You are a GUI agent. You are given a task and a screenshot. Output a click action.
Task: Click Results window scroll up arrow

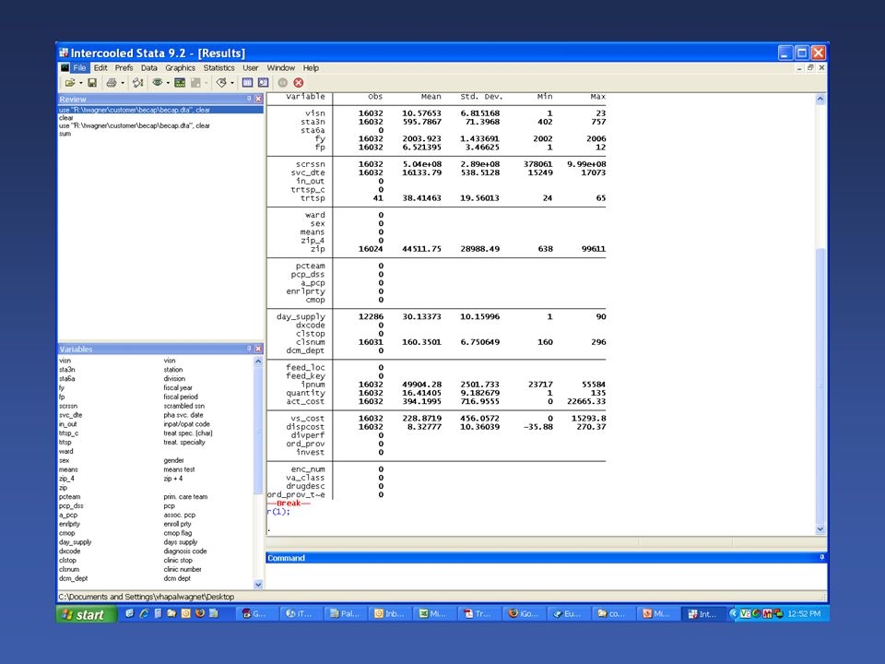[820, 99]
